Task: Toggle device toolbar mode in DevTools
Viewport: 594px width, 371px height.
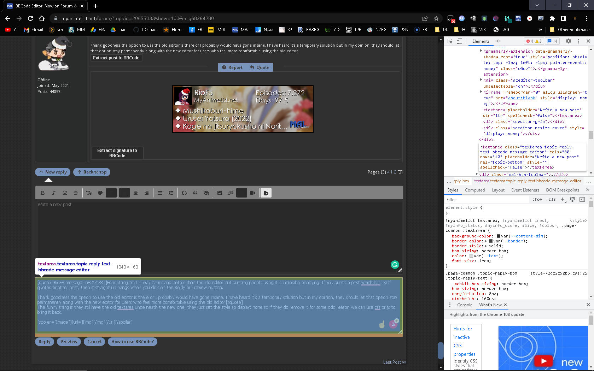Action: [x=459, y=41]
